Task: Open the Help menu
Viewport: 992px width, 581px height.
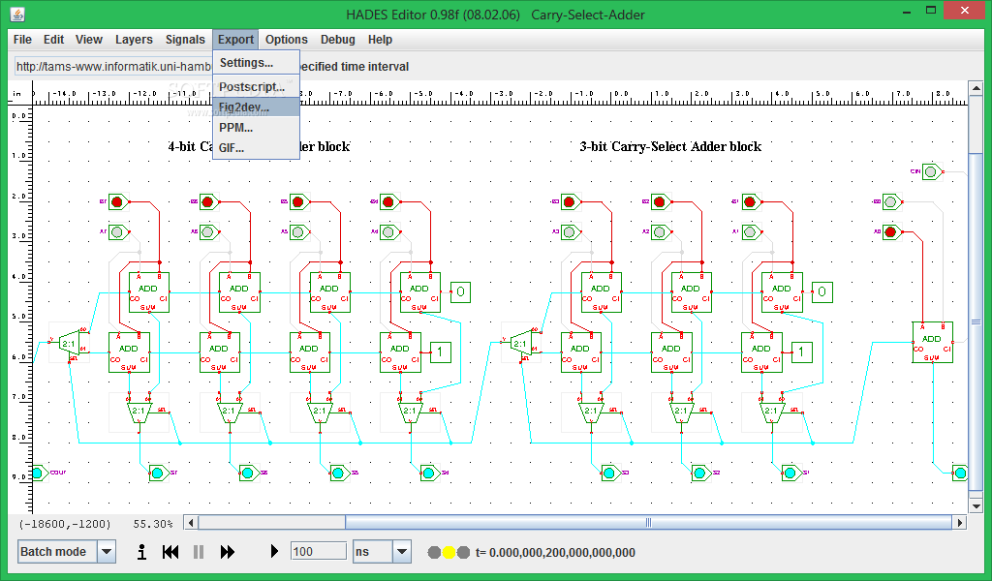Action: pyautogui.click(x=380, y=39)
